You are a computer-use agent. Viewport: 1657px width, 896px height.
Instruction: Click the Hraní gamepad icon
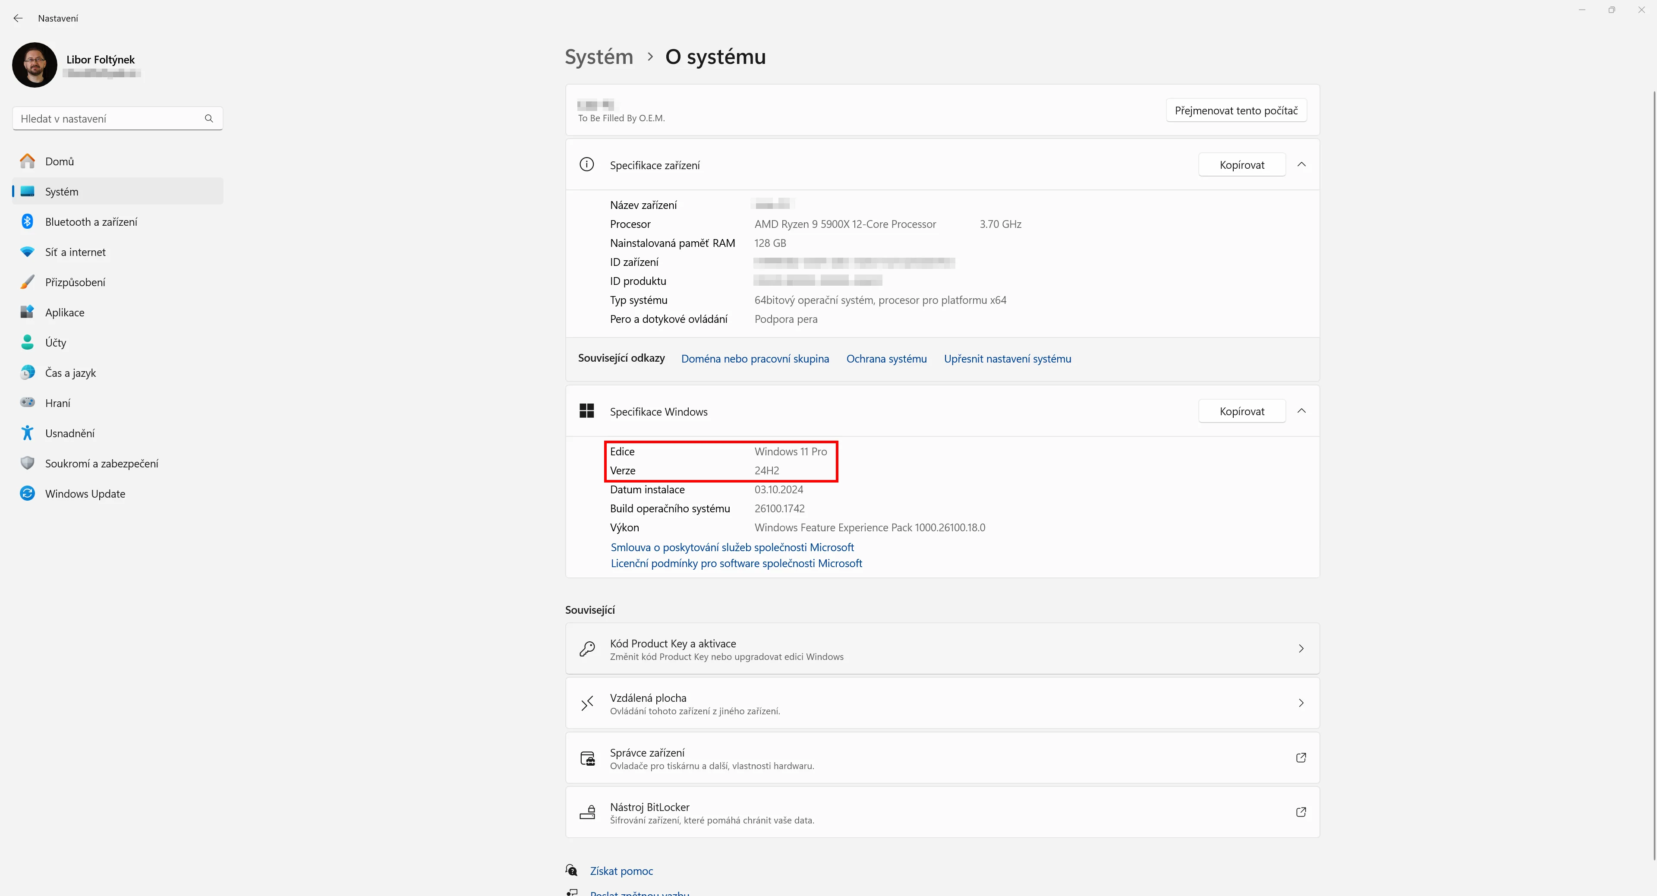(27, 402)
